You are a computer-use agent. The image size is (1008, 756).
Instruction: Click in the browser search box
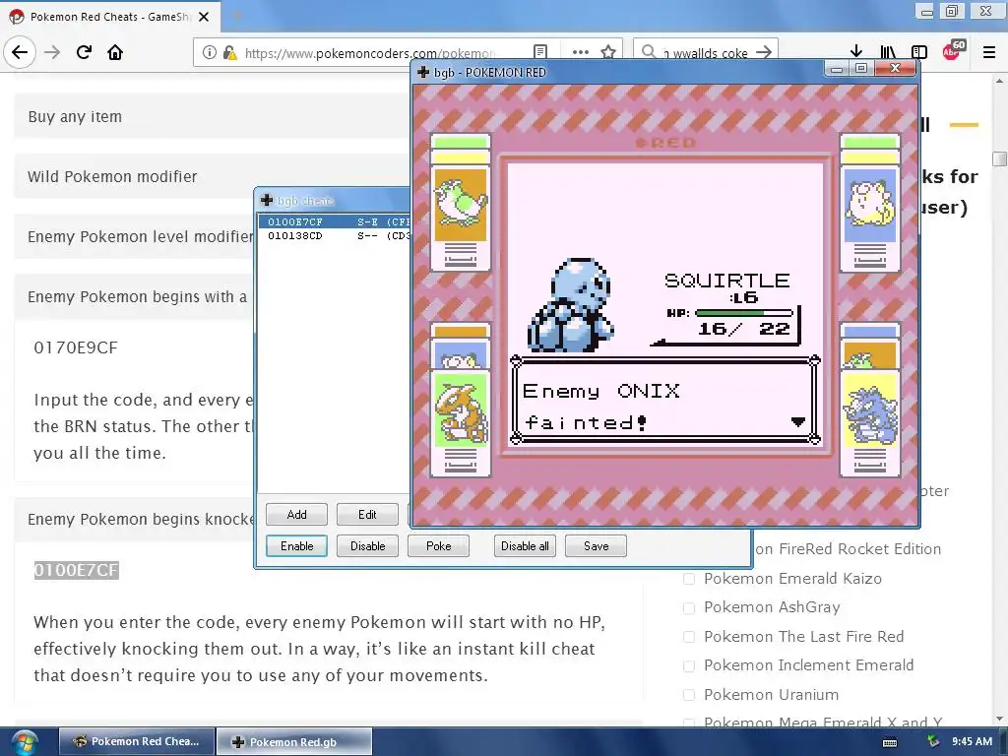pos(705,53)
